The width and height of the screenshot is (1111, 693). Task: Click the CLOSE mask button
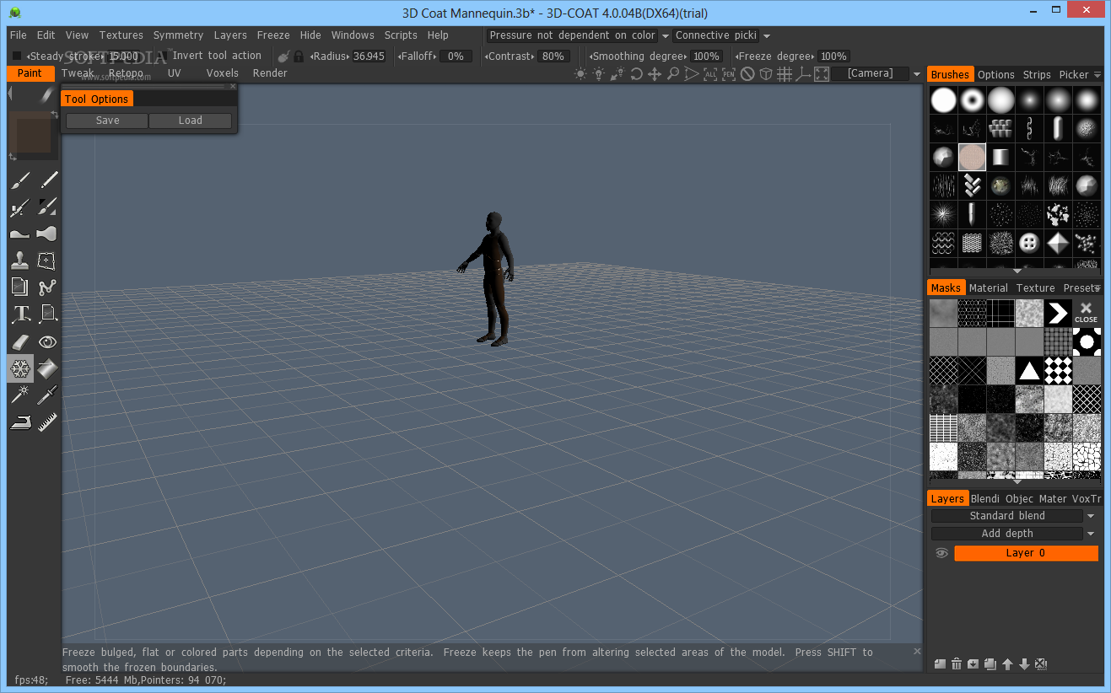coord(1086,313)
